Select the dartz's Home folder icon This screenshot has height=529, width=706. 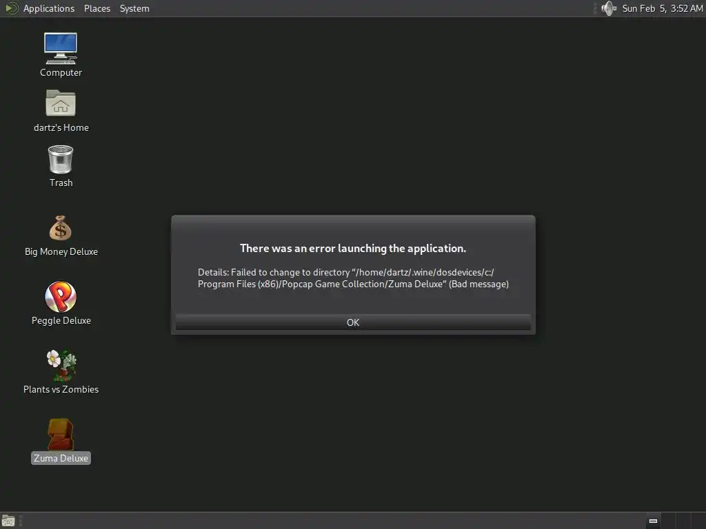(x=61, y=103)
